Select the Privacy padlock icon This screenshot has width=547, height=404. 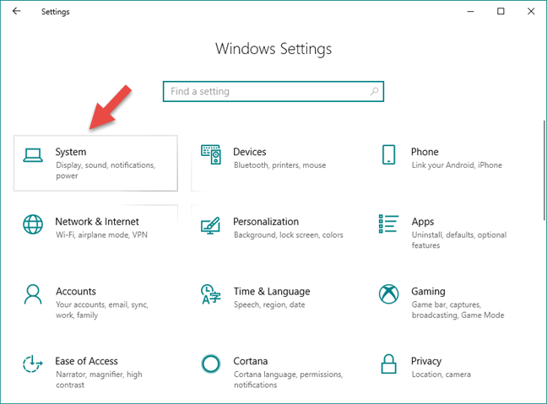(x=388, y=364)
